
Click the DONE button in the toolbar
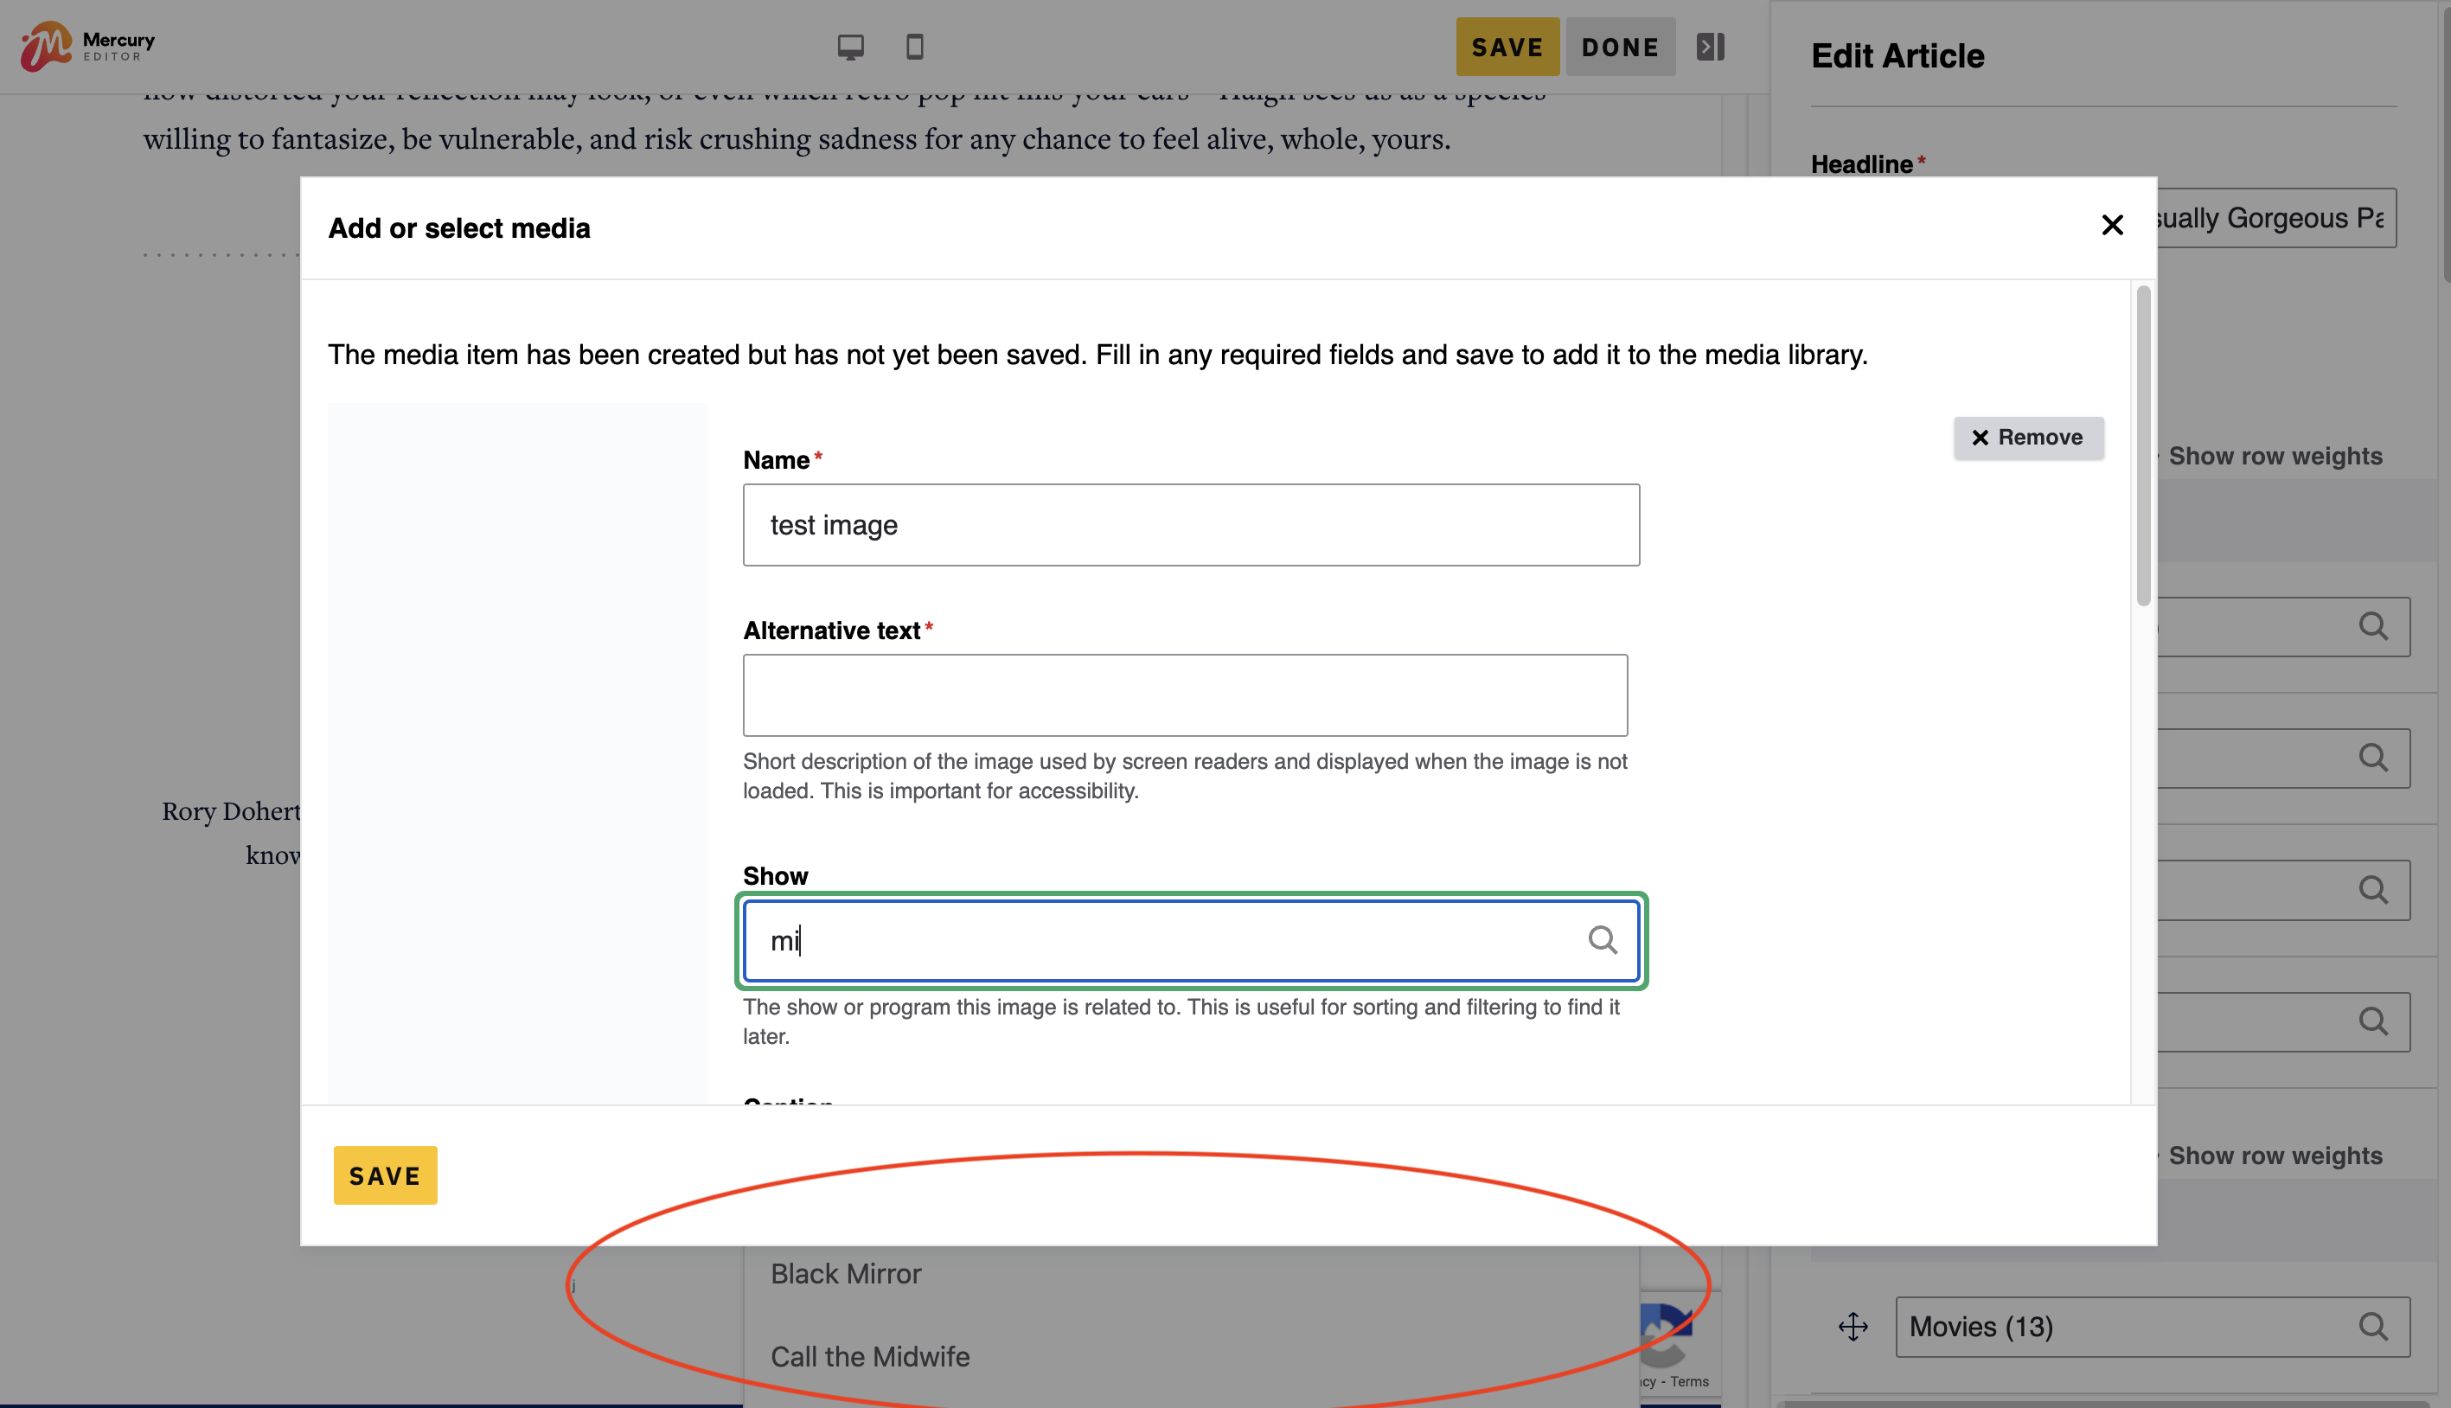[1621, 46]
